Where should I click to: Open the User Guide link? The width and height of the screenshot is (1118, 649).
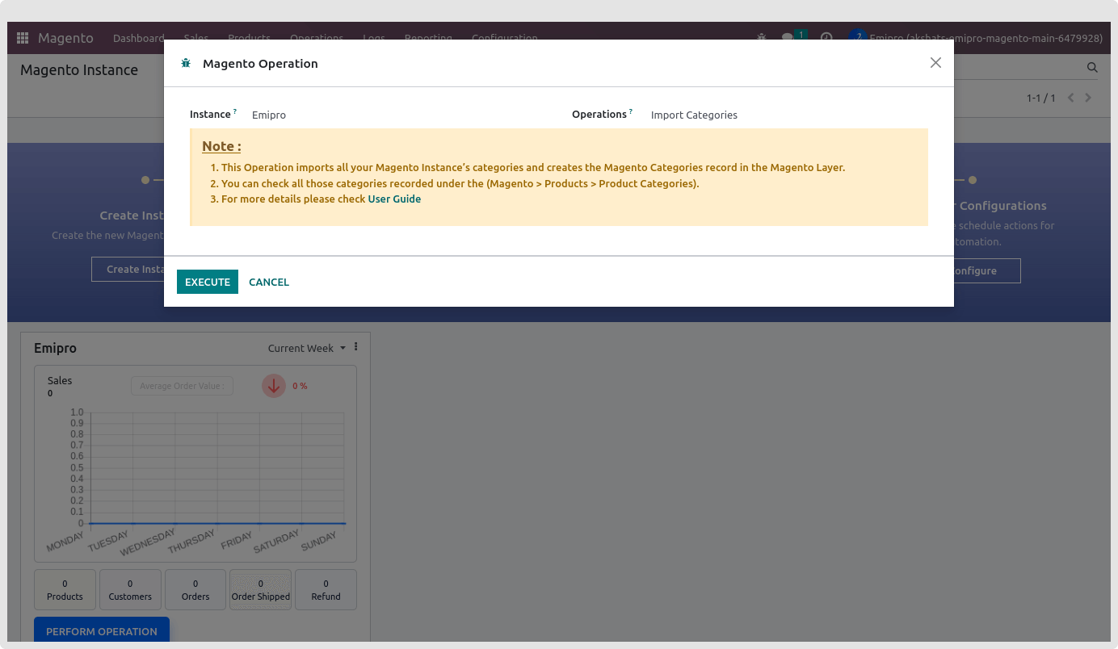coord(394,199)
